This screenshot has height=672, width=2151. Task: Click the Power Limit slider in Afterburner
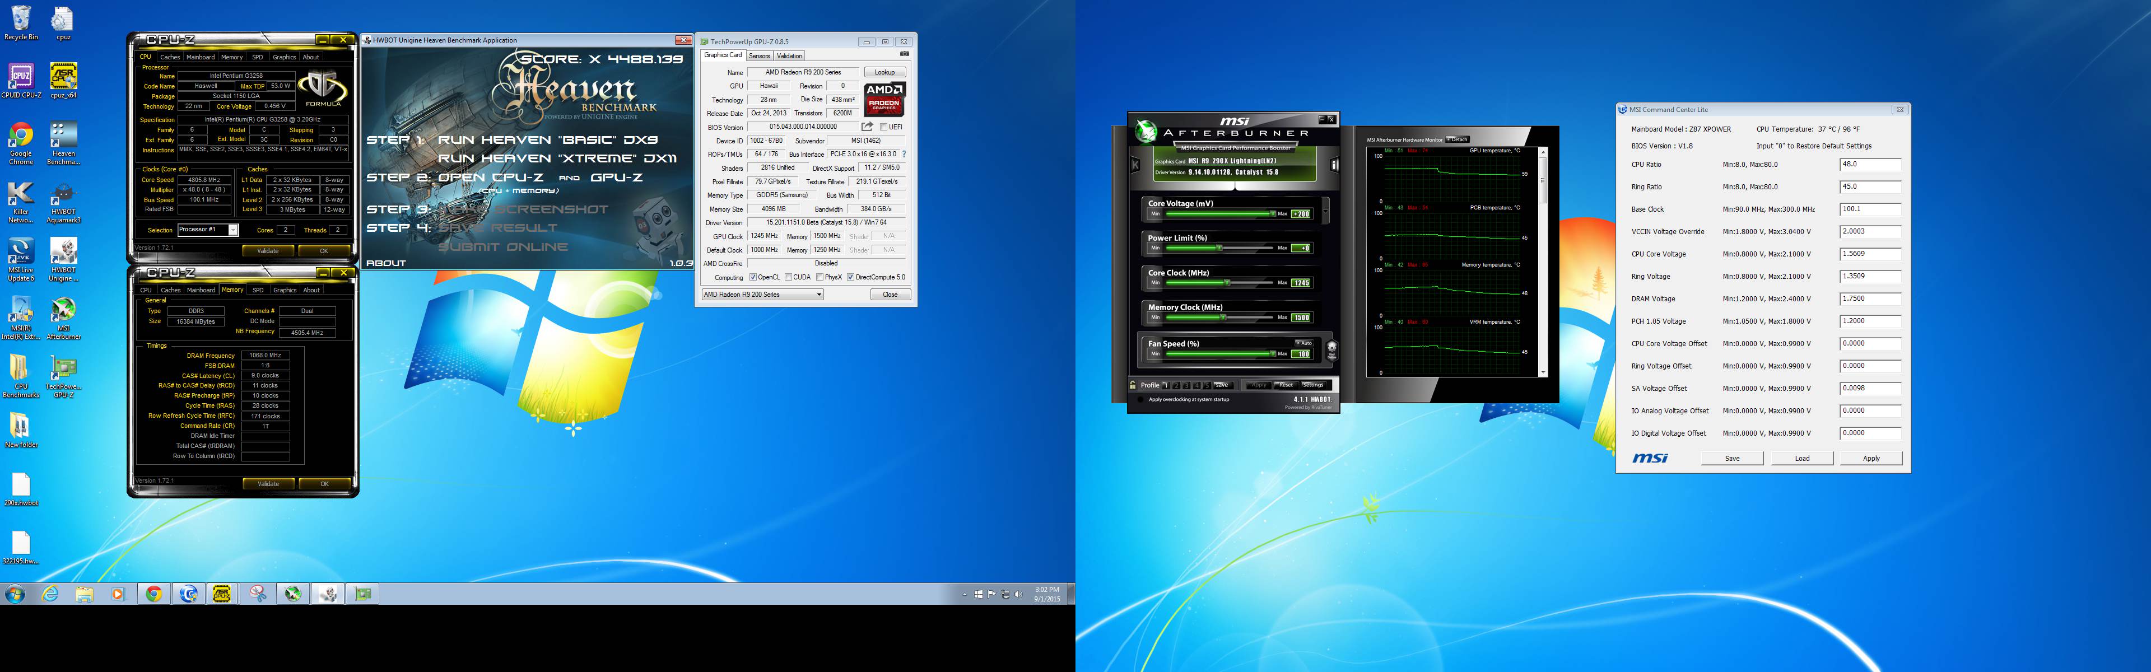point(1219,248)
